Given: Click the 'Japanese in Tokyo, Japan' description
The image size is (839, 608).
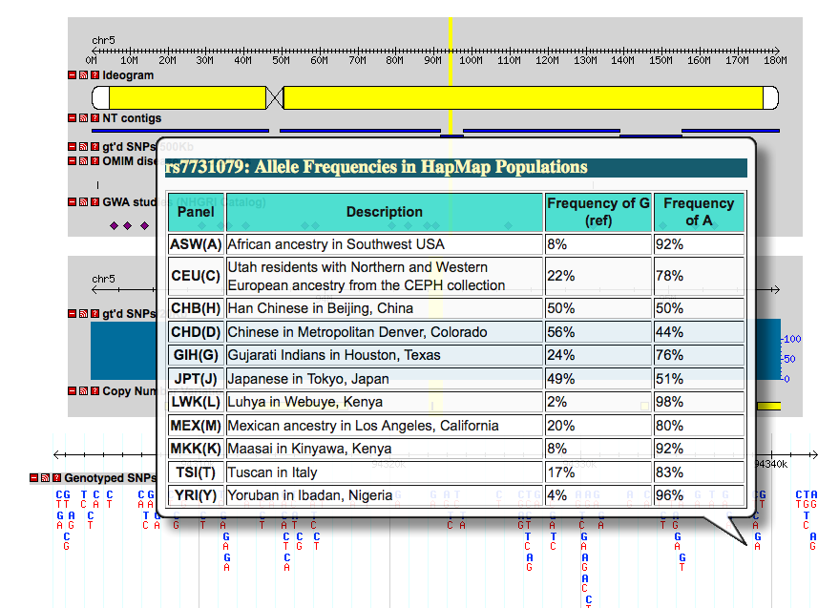Looking at the screenshot, I should point(308,379).
